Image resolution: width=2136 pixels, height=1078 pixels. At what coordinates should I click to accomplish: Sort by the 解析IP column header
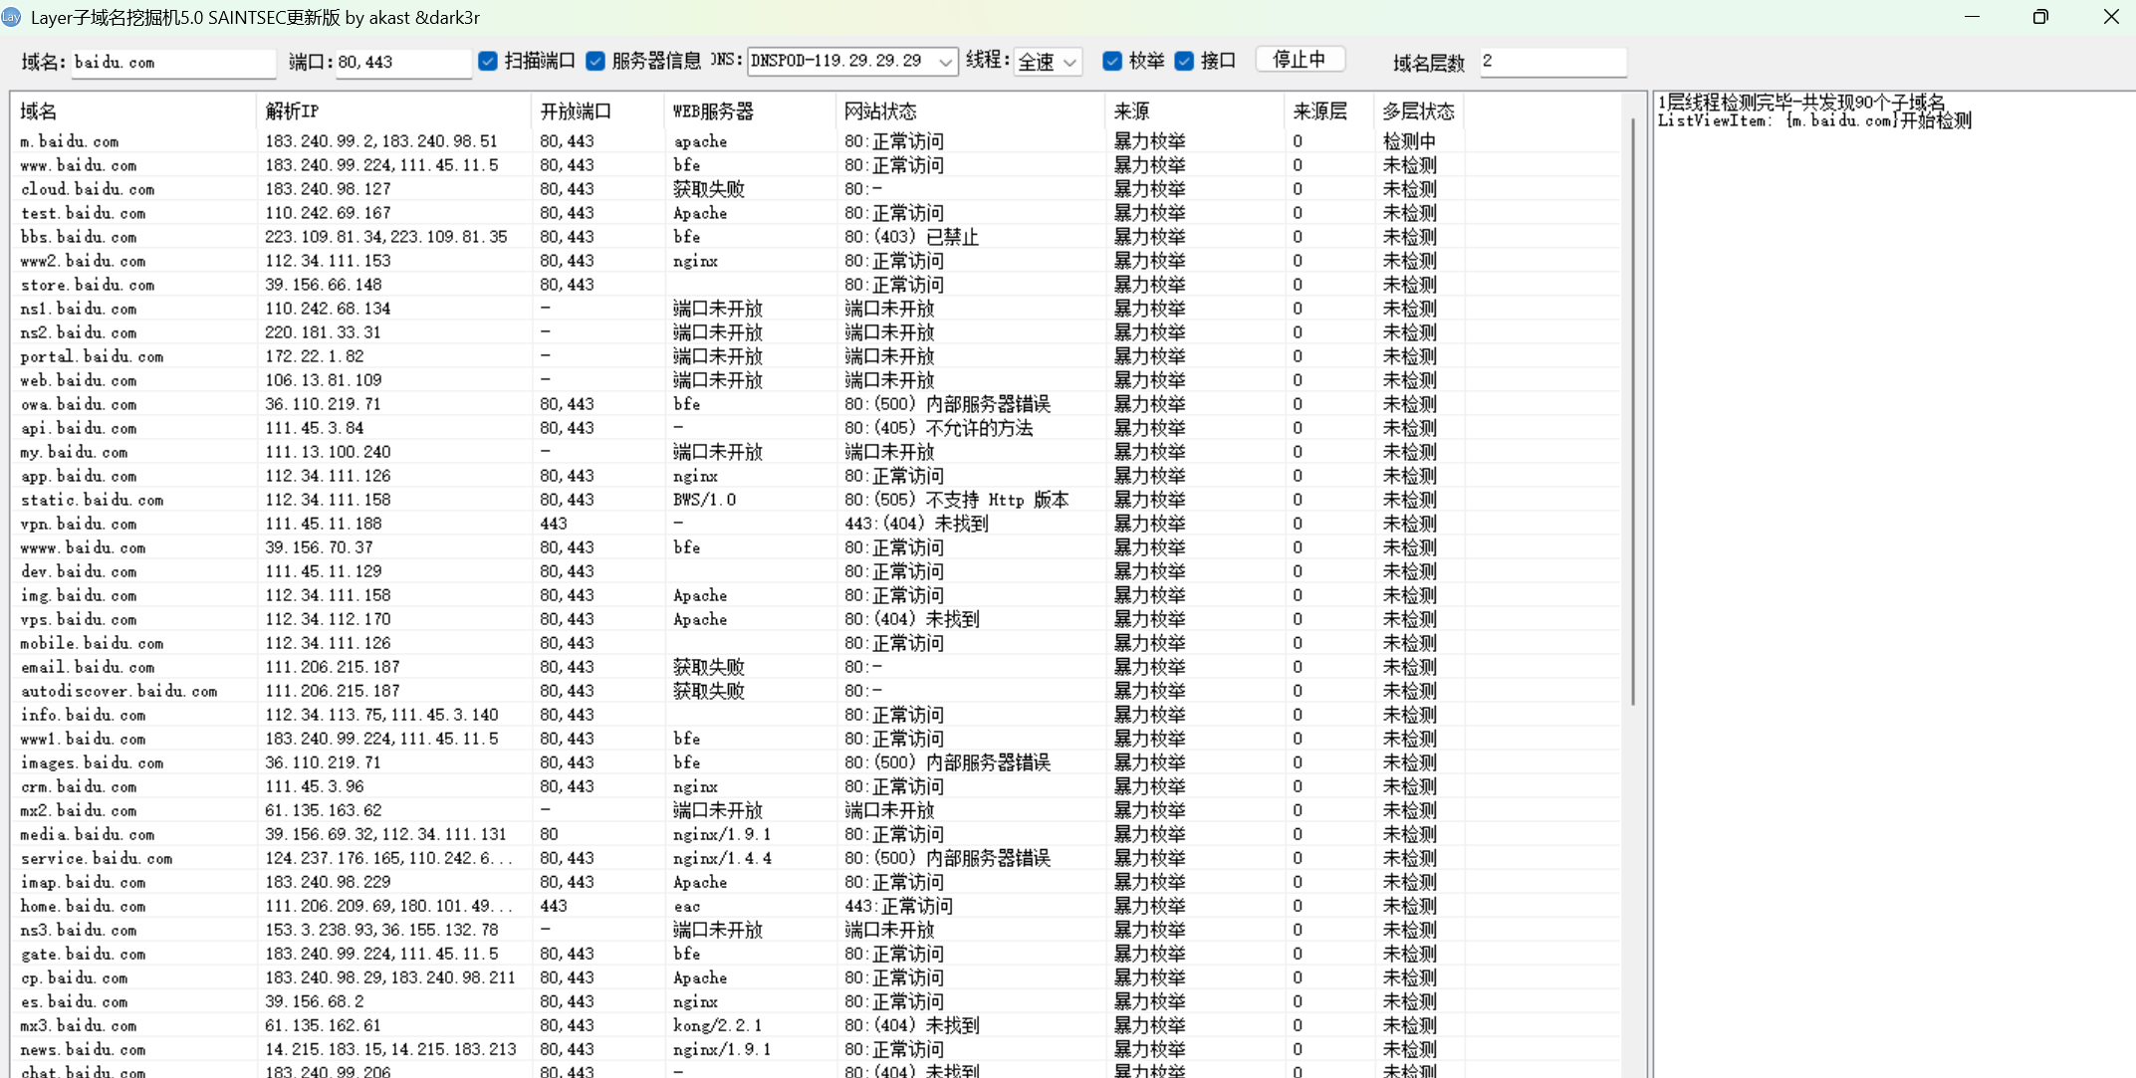pyautogui.click(x=393, y=110)
